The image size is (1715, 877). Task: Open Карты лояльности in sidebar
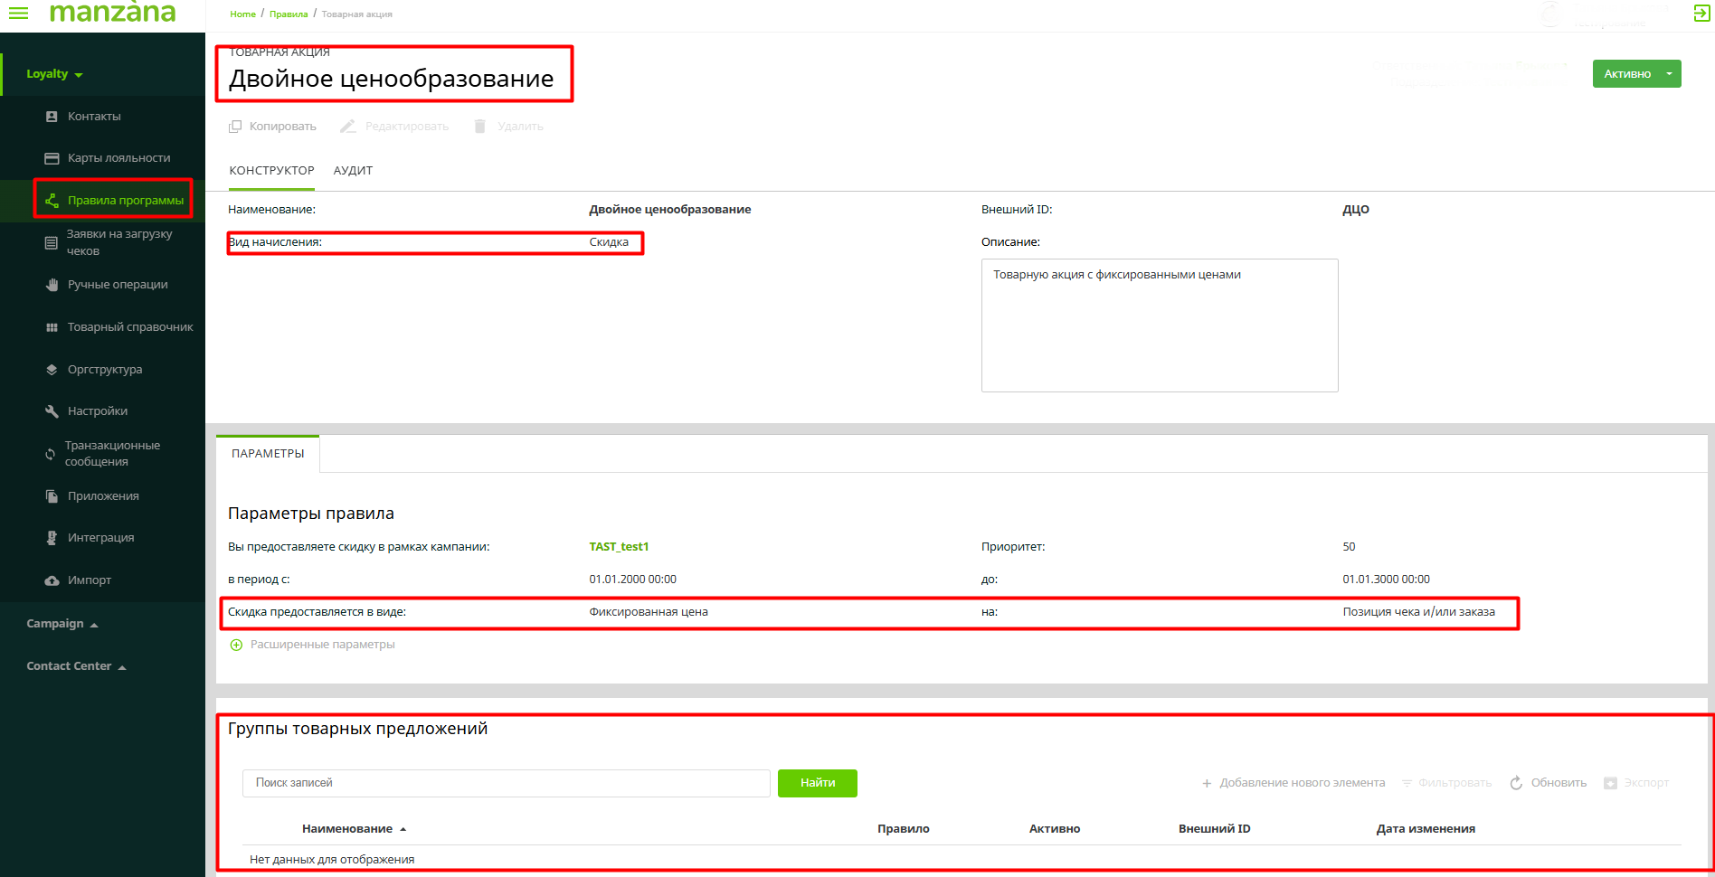coord(118,158)
